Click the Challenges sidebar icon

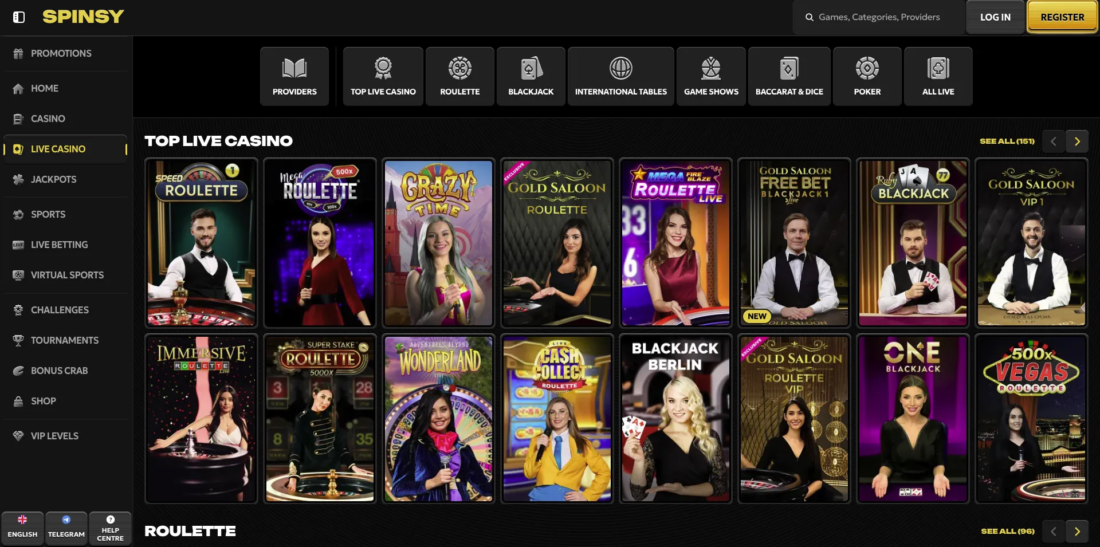(x=18, y=310)
